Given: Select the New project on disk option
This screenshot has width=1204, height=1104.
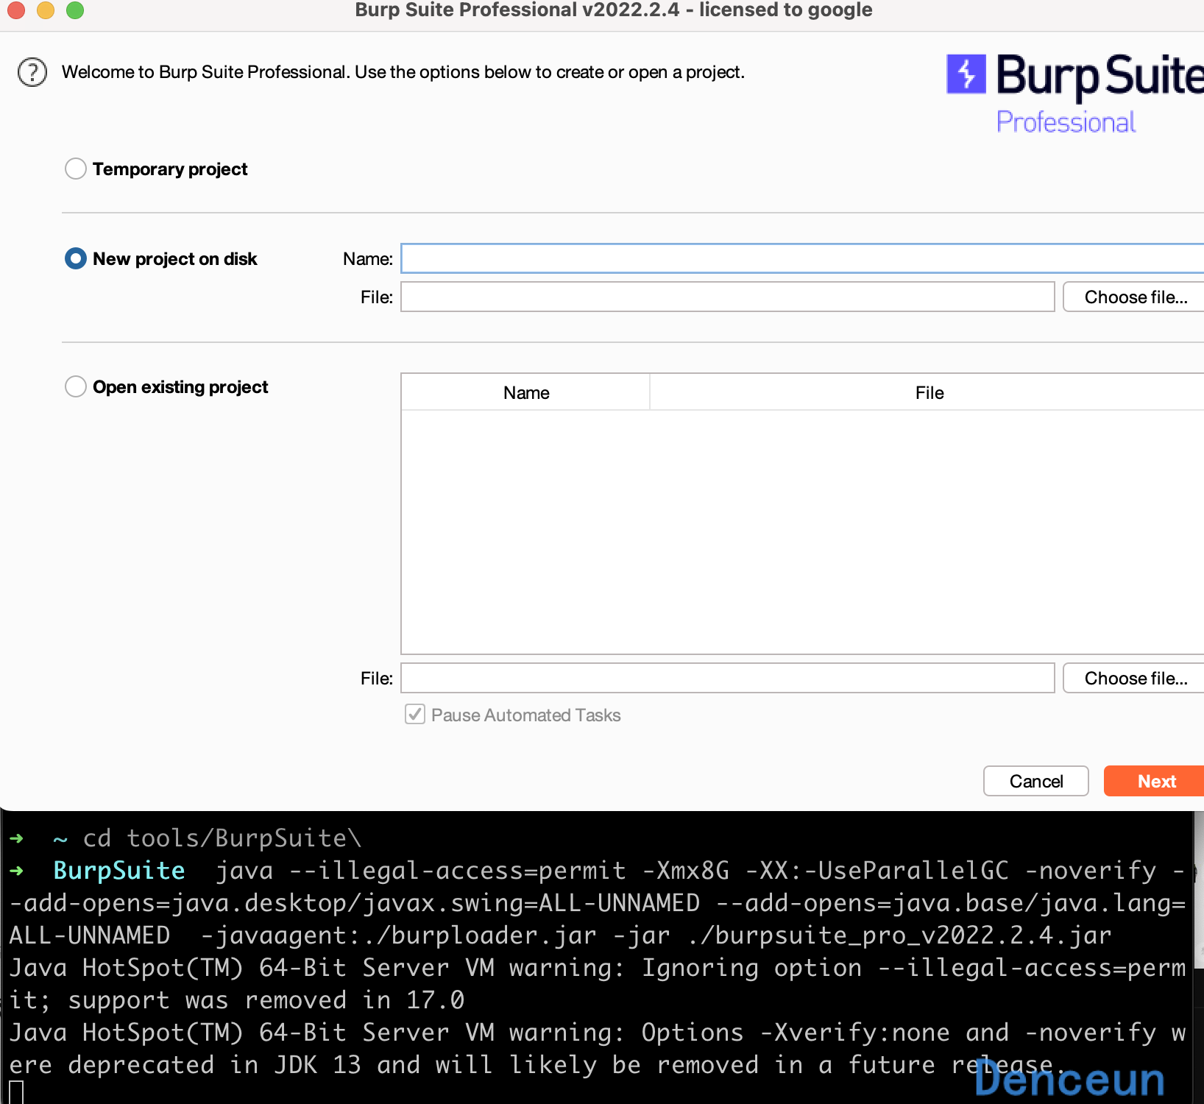Looking at the screenshot, I should [76, 258].
